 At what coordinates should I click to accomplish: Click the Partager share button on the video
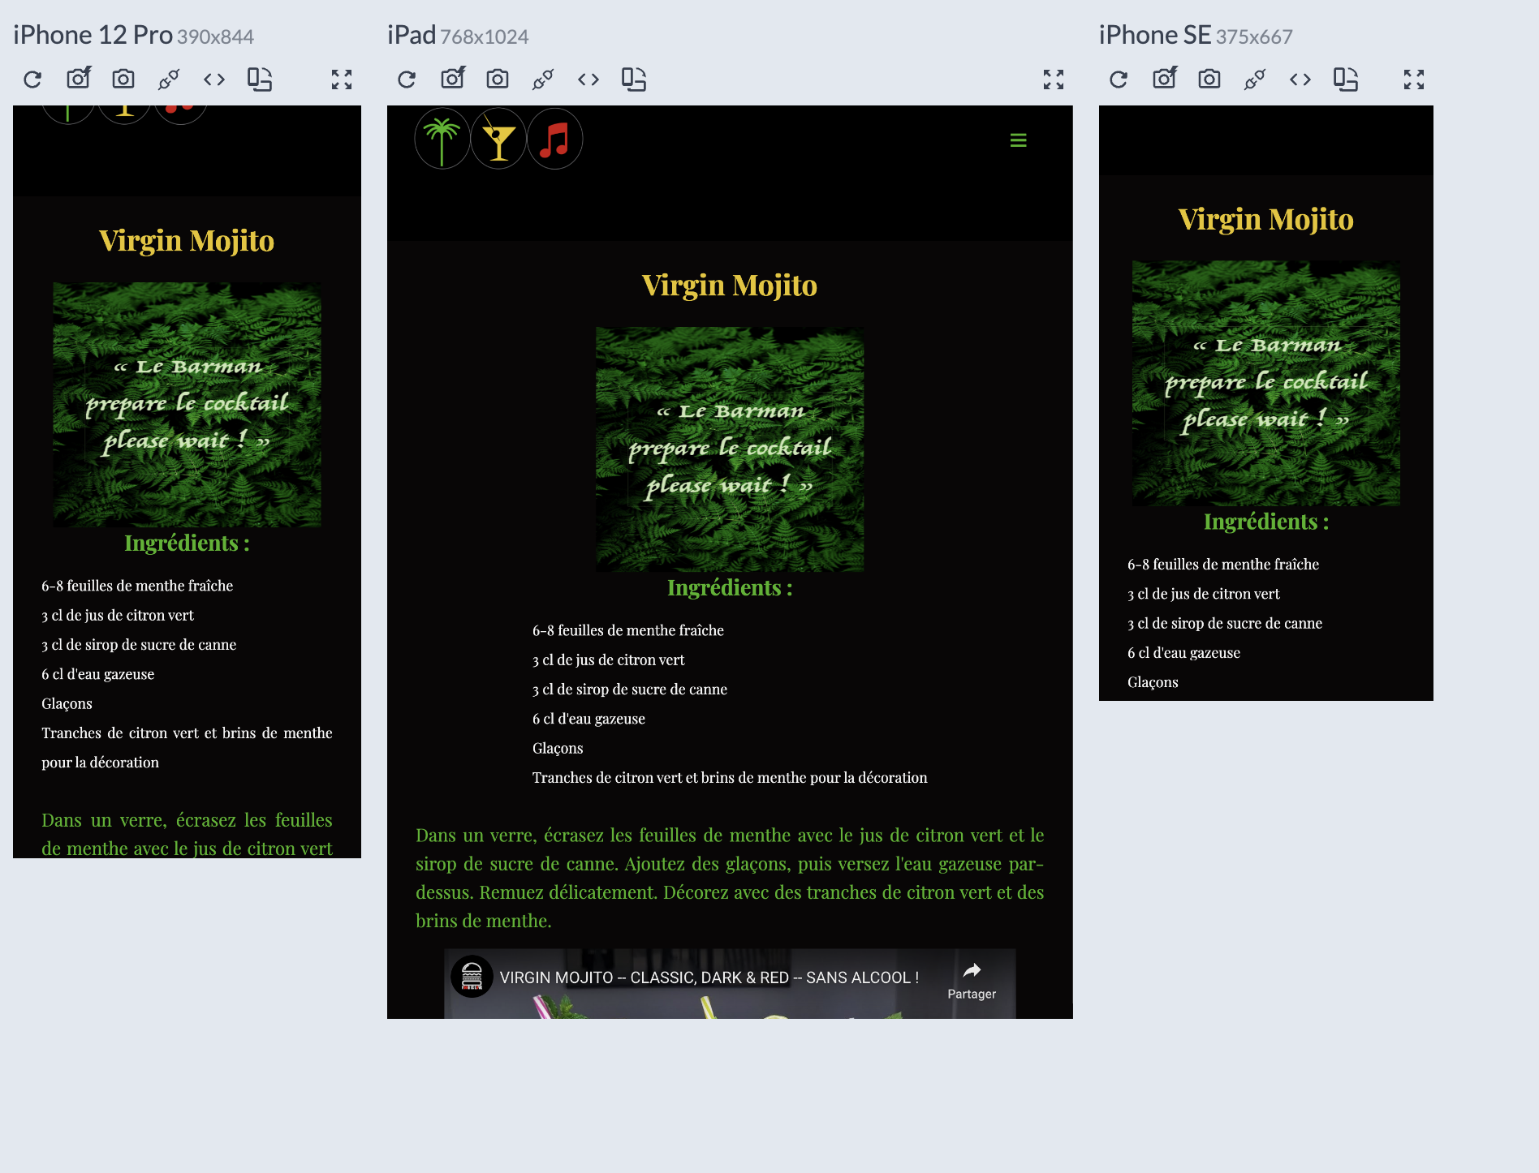pyautogui.click(x=972, y=981)
